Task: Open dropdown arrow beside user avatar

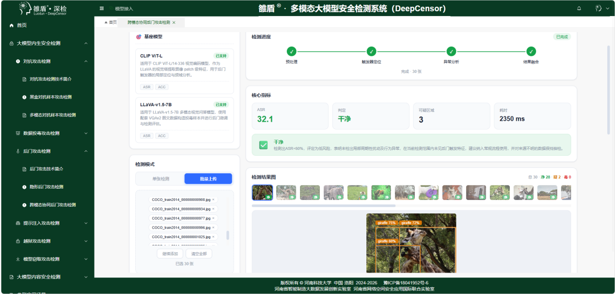Action: click(608, 8)
